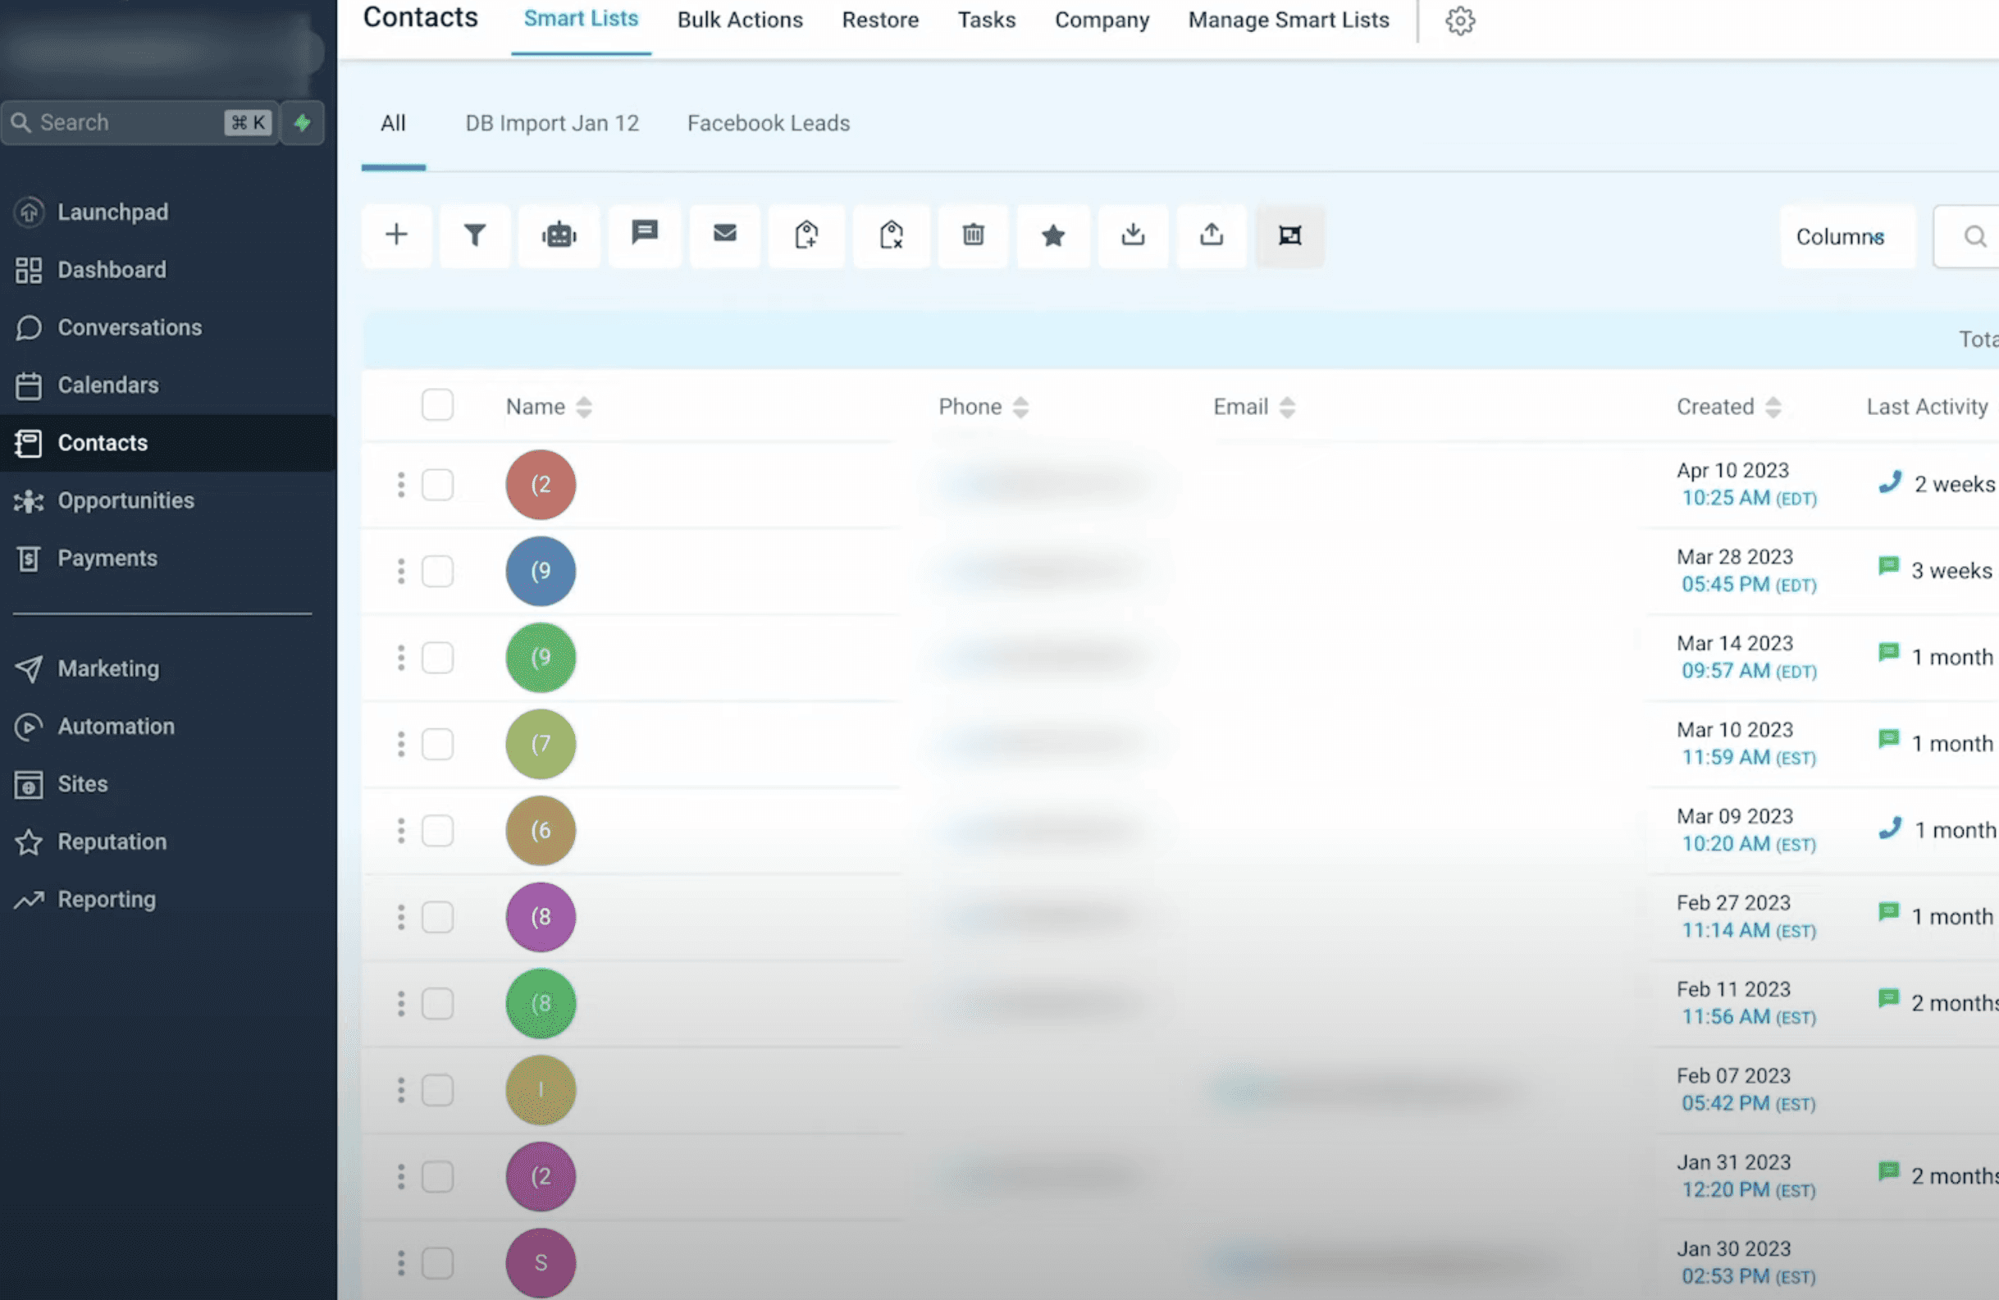This screenshot has width=1999, height=1300.
Task: Toggle the select all contacts checkbox
Action: 436,406
